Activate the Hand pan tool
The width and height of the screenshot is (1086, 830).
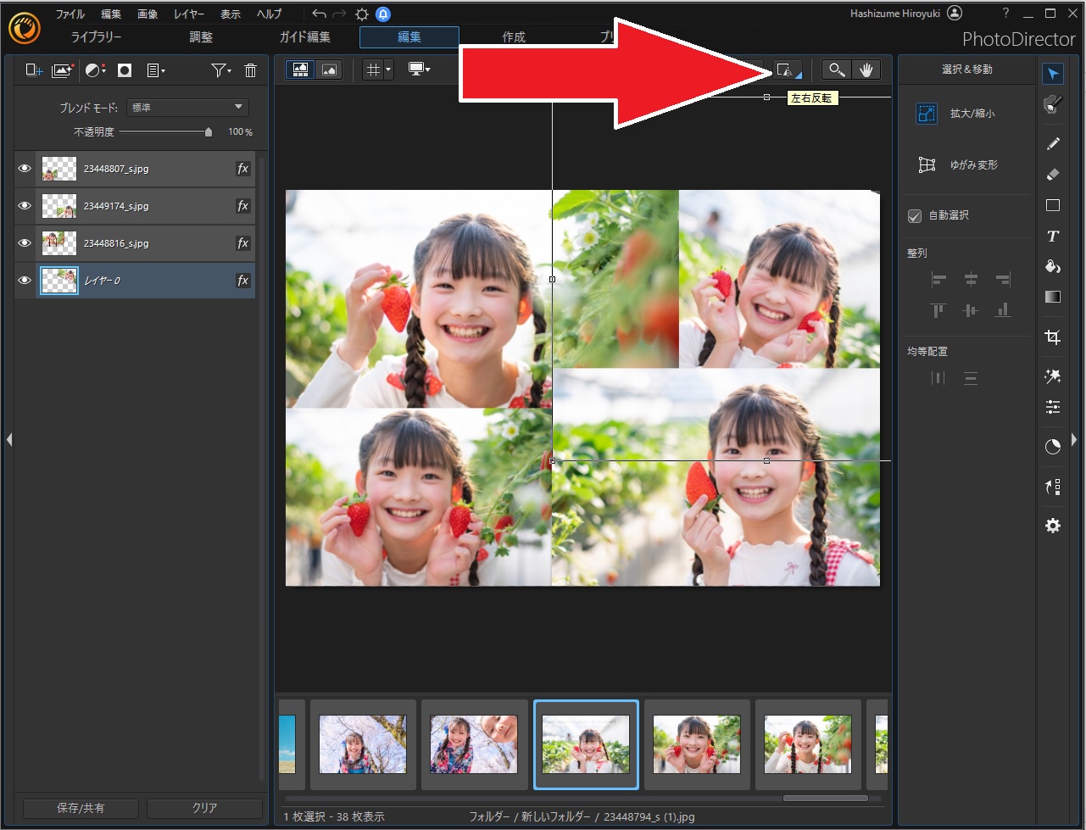(866, 70)
